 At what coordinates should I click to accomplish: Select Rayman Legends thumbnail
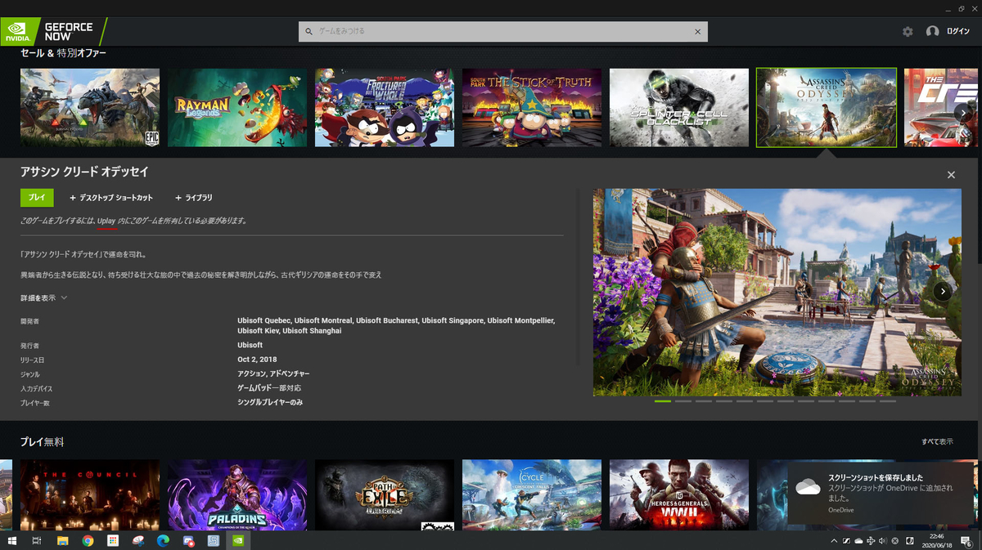point(237,107)
